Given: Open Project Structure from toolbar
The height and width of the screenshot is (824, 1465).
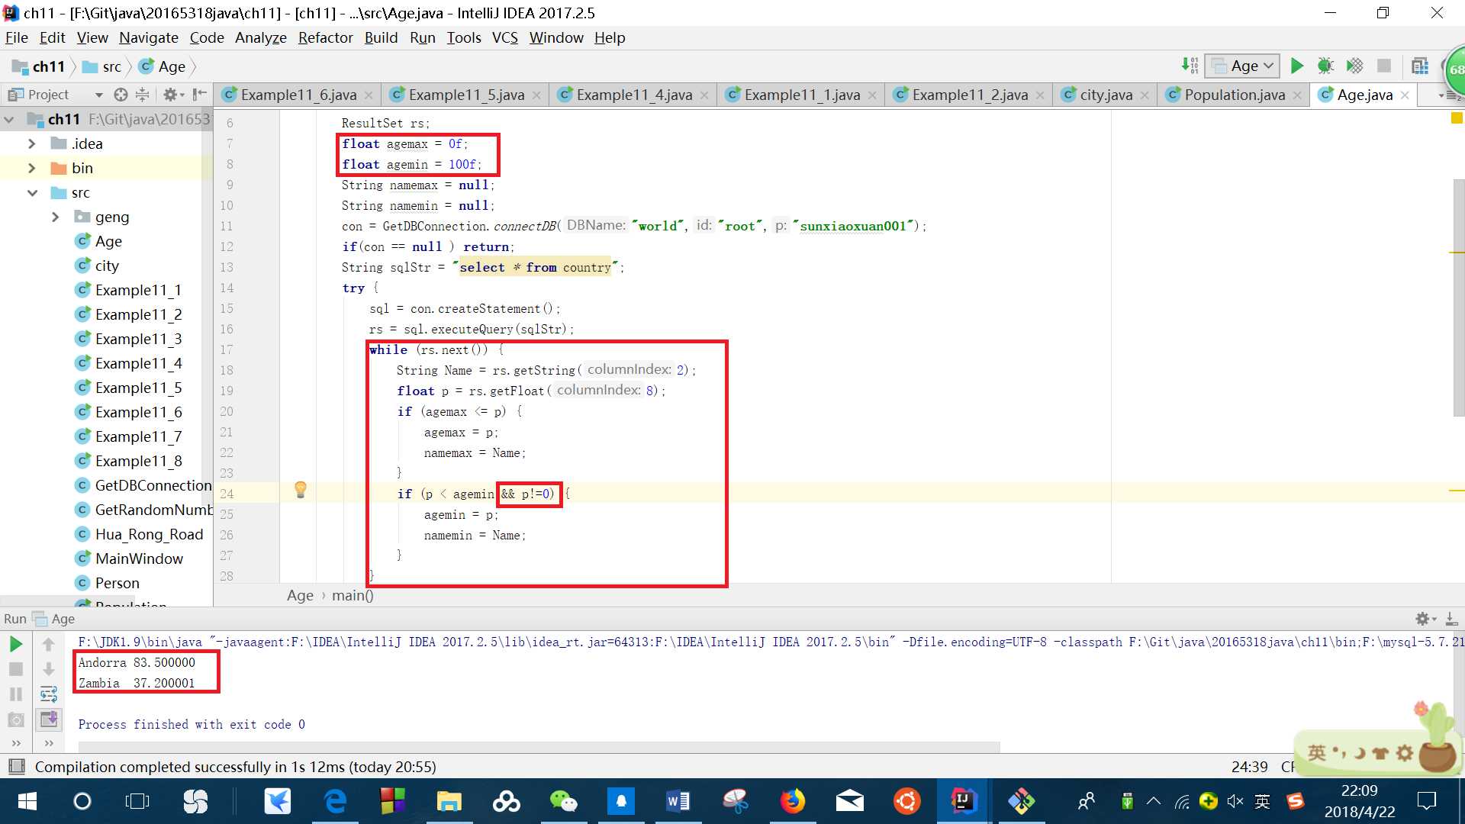Looking at the screenshot, I should (x=1420, y=66).
